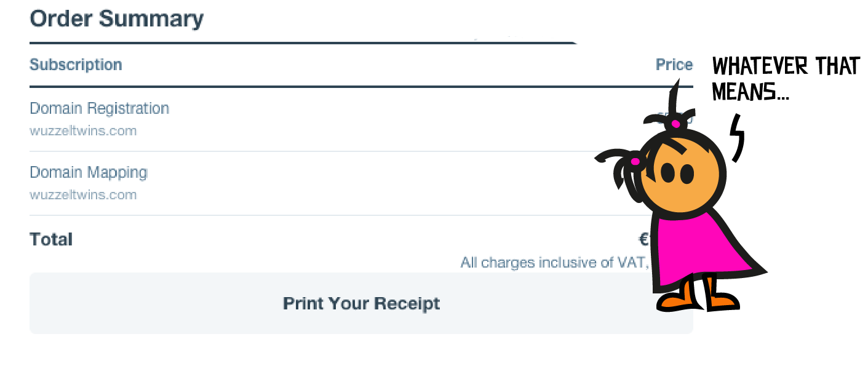
Task: Click the Subscription column header
Action: coord(76,65)
